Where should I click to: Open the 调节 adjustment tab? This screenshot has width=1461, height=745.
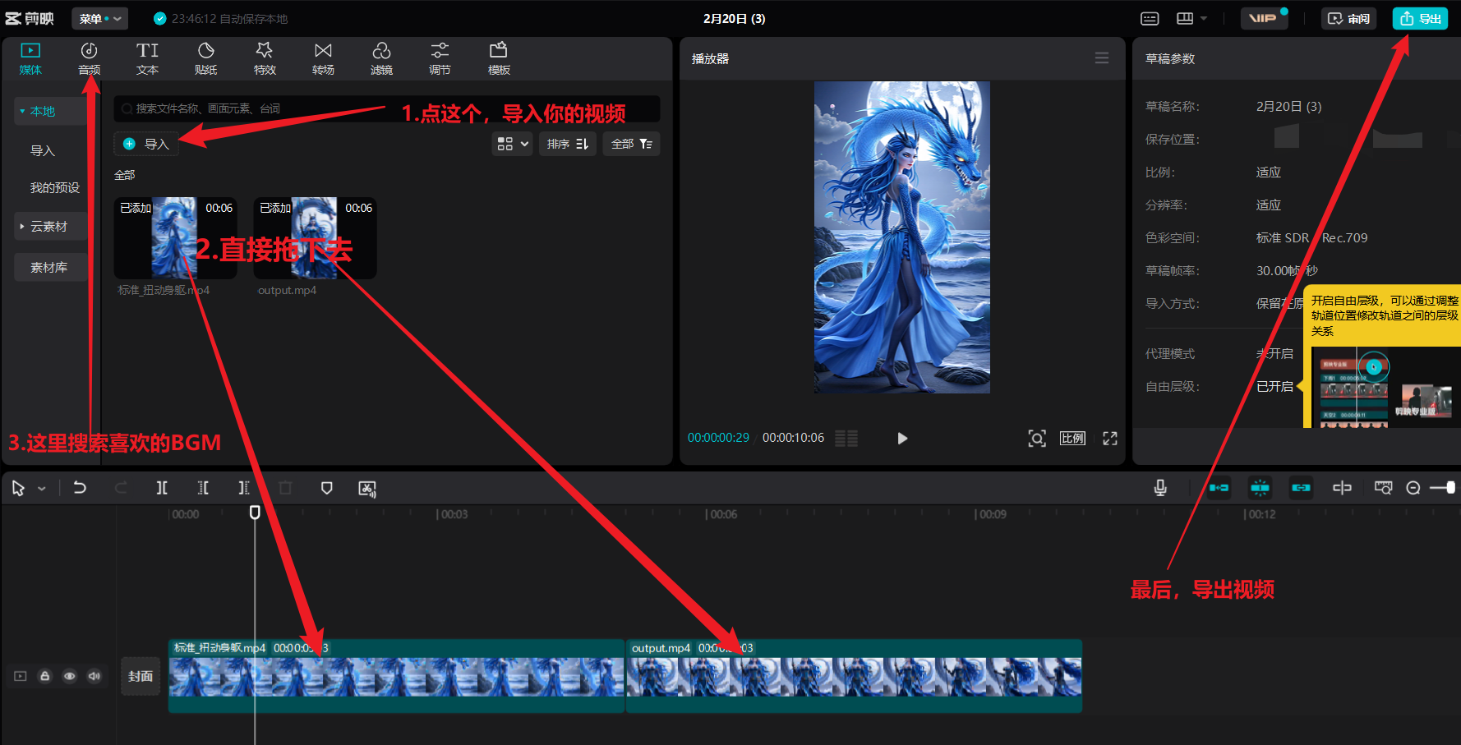tap(440, 59)
